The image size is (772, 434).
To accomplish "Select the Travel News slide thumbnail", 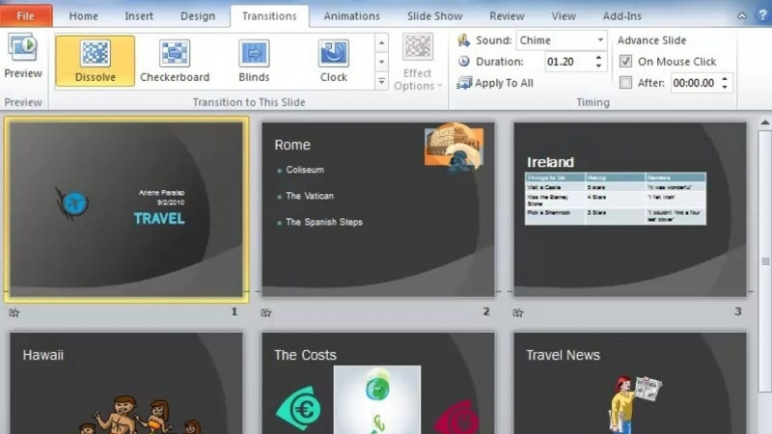I will tap(630, 383).
